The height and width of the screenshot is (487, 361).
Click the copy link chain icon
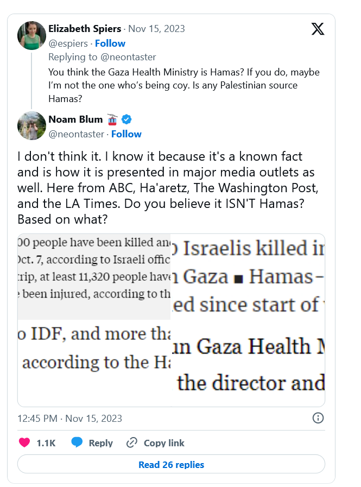131,443
